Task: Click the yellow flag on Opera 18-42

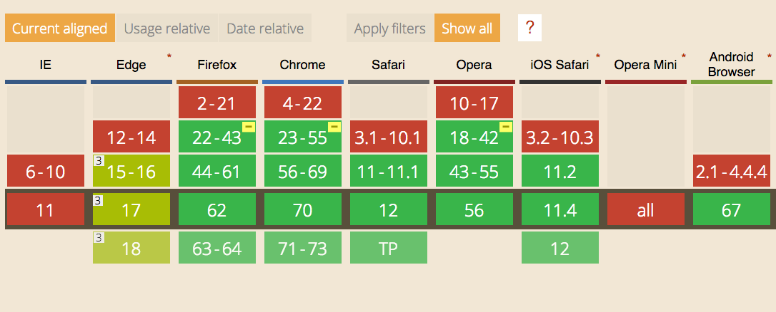Action: pyautogui.click(x=507, y=127)
